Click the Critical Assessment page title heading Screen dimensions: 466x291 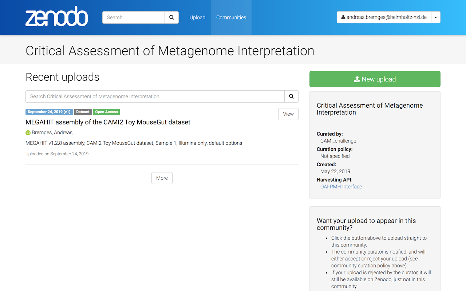(x=170, y=51)
